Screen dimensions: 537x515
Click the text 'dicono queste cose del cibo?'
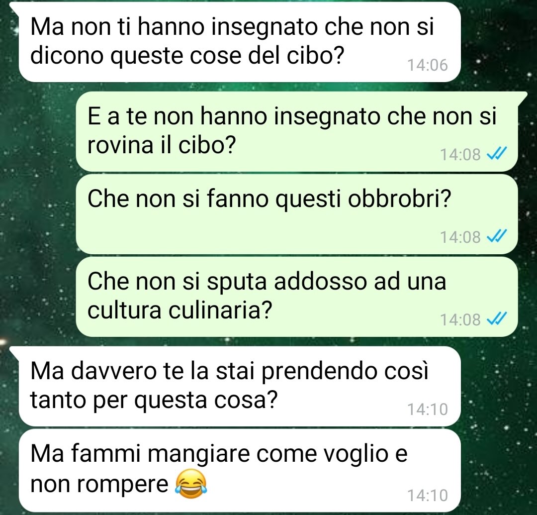pos(186,56)
